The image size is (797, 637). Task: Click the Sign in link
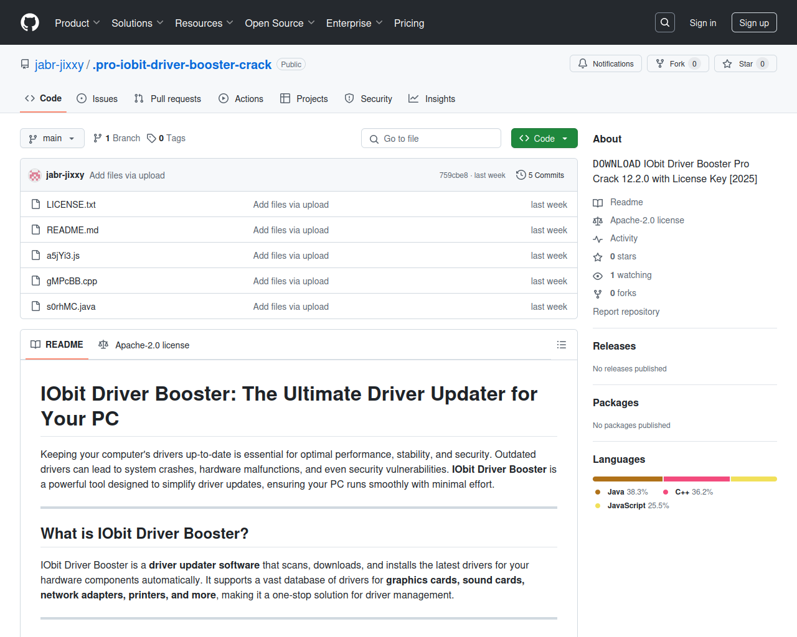[x=703, y=23]
